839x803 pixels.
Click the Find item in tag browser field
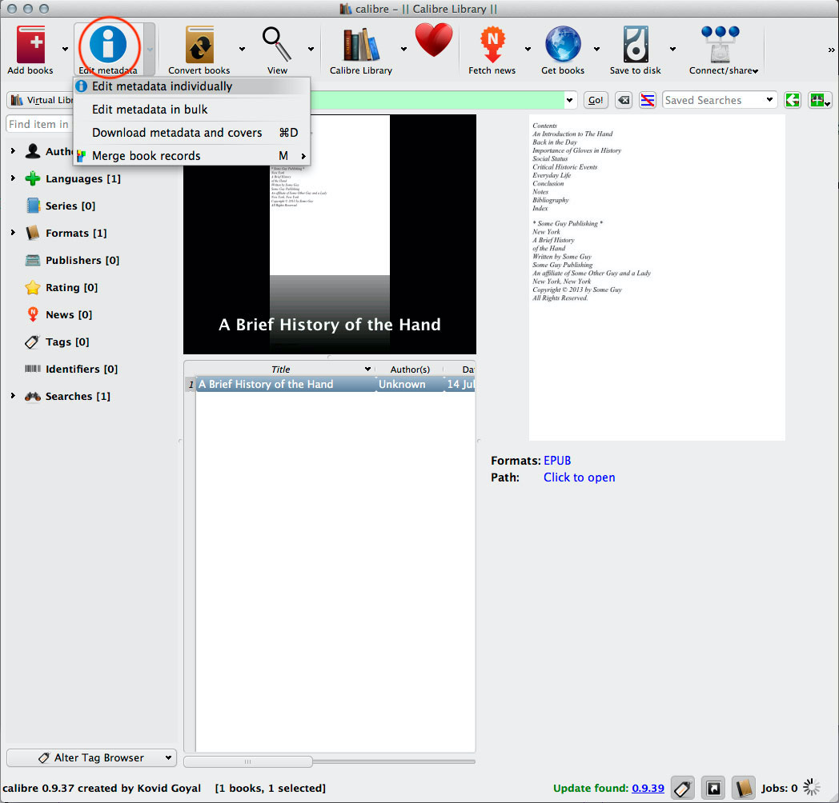[x=38, y=124]
